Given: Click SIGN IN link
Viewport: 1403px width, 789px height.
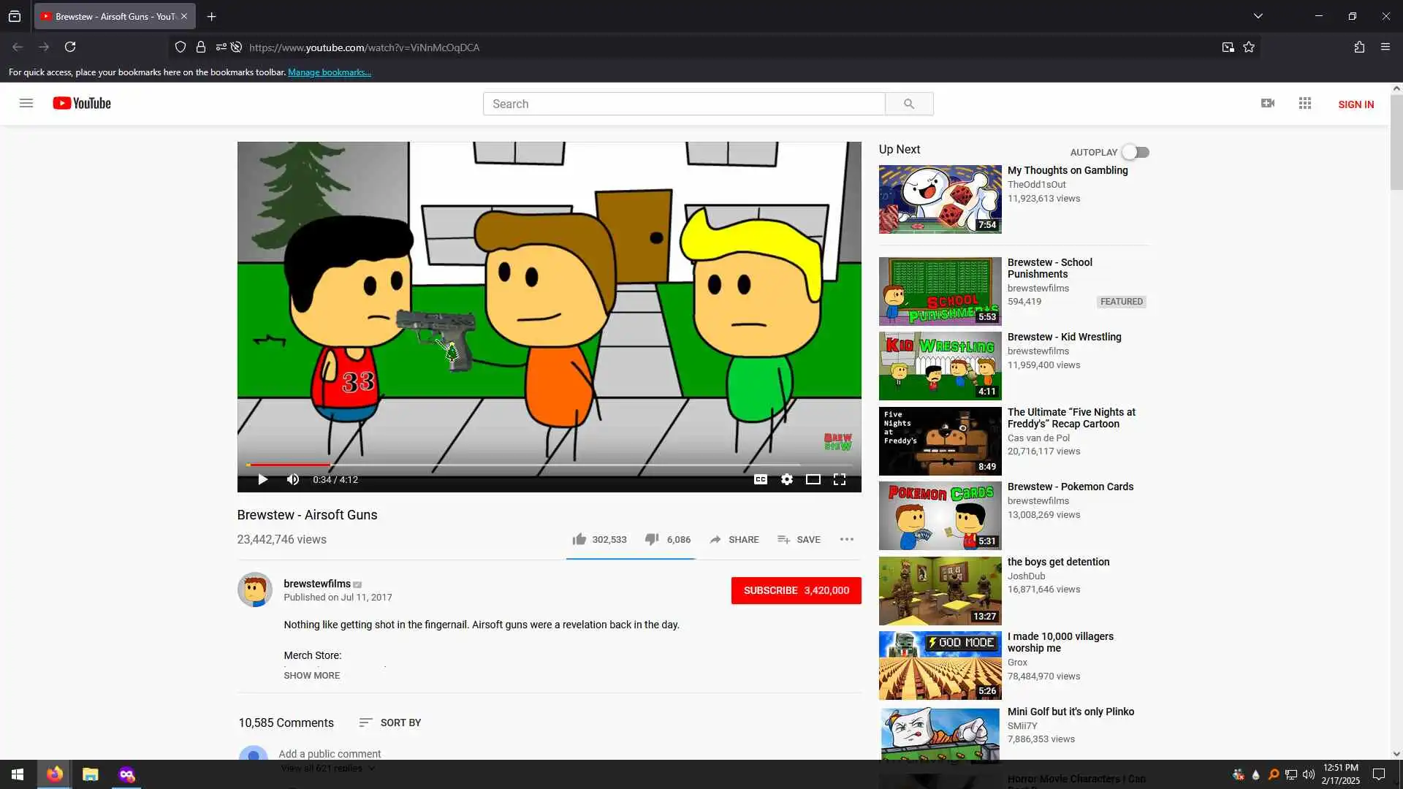Looking at the screenshot, I should click(x=1356, y=104).
